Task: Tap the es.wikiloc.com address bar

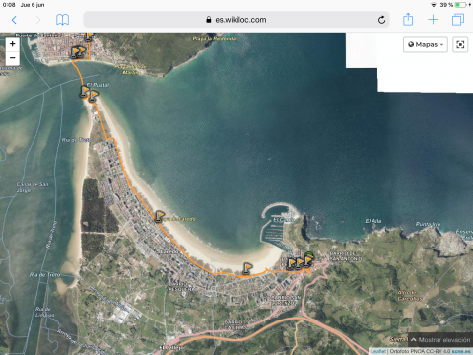Action: click(x=236, y=20)
